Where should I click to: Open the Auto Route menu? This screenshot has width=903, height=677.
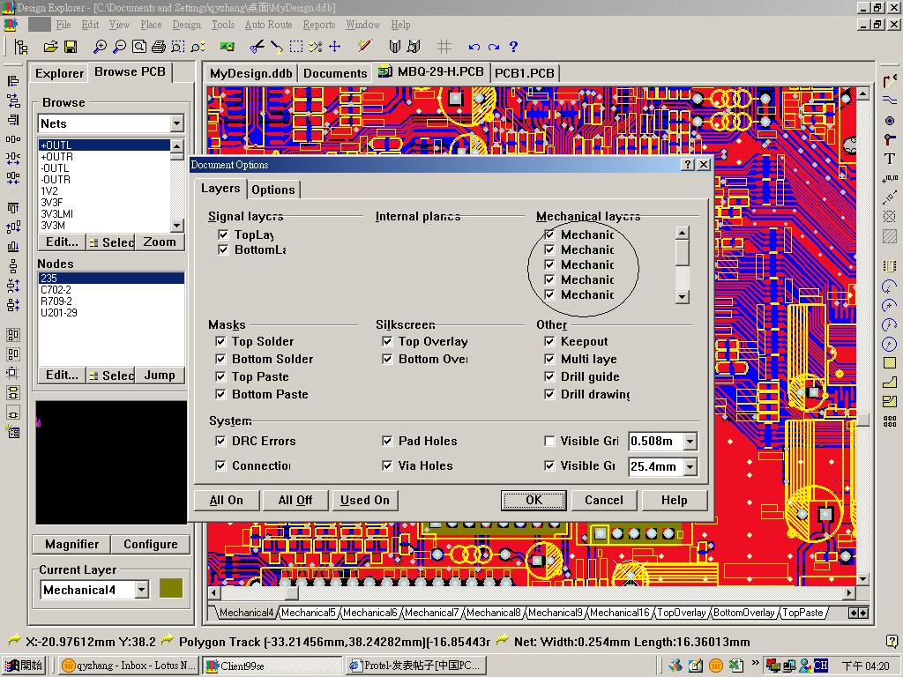(268, 25)
